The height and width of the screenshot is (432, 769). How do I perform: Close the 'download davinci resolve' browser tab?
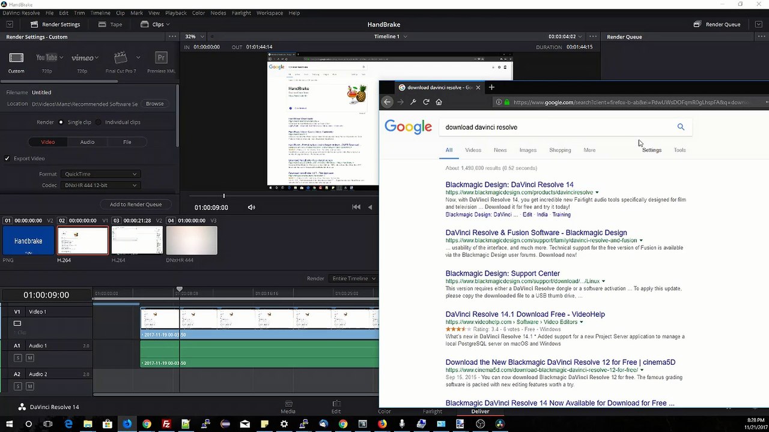(x=478, y=88)
